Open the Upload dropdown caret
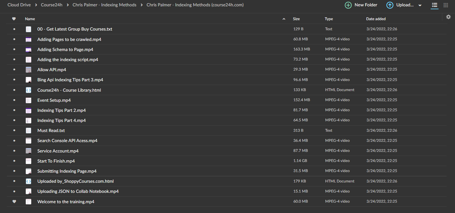455x213 pixels. point(420,5)
